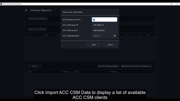Save the server information
Image resolution: width=180 pixels, height=101 pixels.
pyautogui.click(x=94, y=45)
